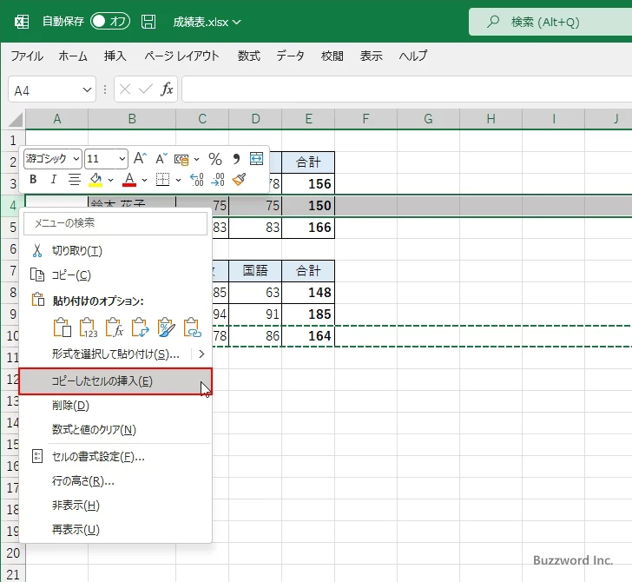Expand the borders dropdown arrow
632x582 pixels.
[178, 180]
